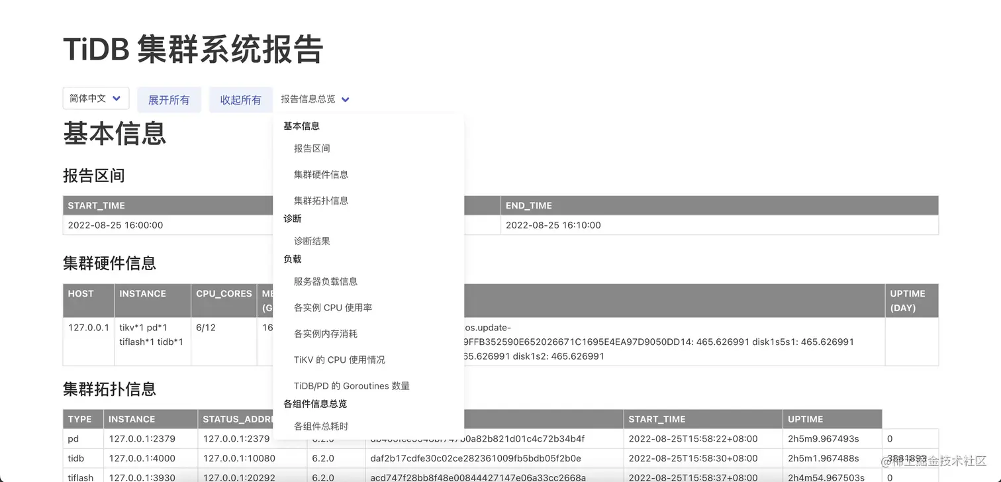Select 各实例内存消耗 menu entry

(326, 334)
